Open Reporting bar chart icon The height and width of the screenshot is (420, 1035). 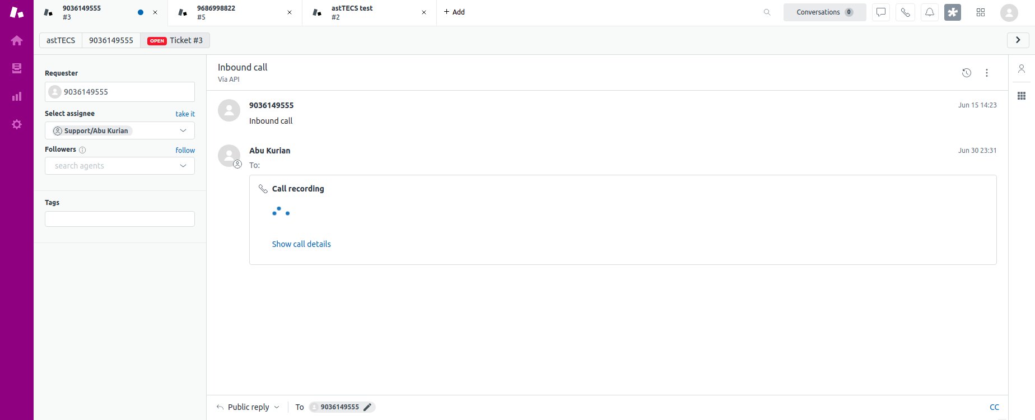click(17, 96)
